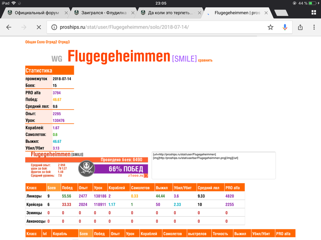The width and height of the screenshot is (321, 240).
Task: Sort class table by Самолетов column
Action: [x=142, y=188]
